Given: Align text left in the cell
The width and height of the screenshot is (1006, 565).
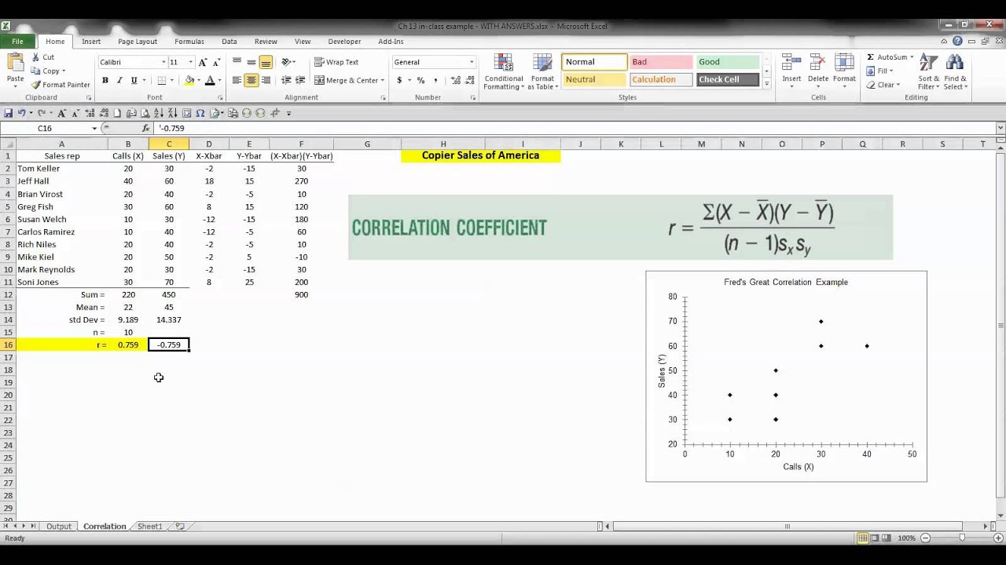Looking at the screenshot, I should click(x=237, y=80).
